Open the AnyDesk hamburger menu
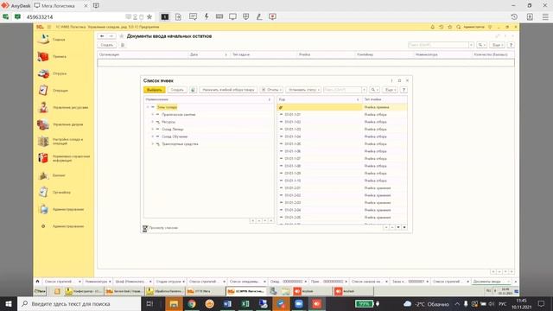Screen dimensions: 553x311 [x=545, y=16]
